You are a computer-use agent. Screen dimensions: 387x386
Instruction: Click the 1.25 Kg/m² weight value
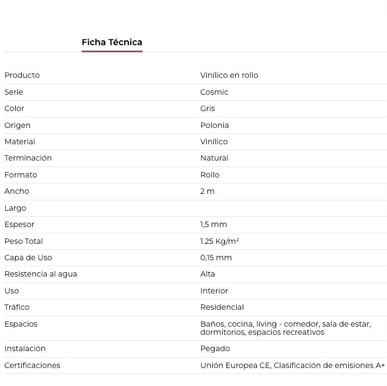(219, 241)
